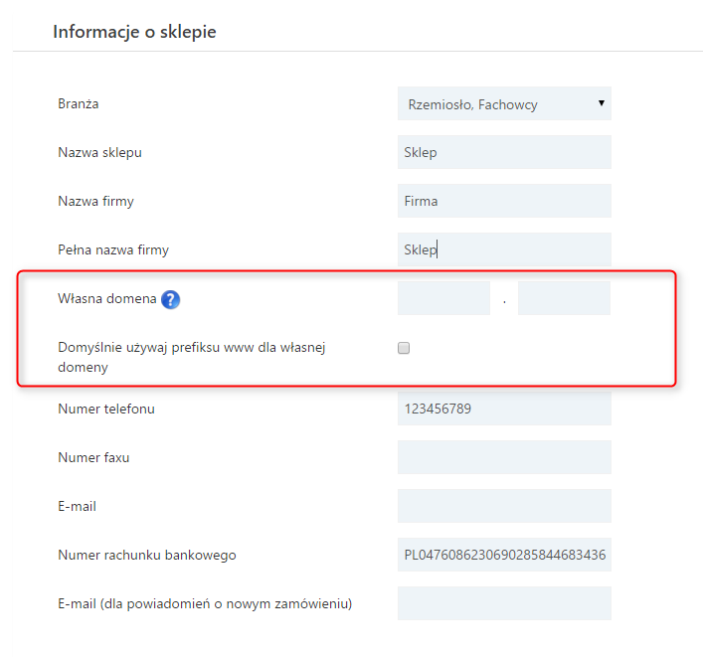Click the Własna domena label text
The image size is (703, 657).
[106, 299]
